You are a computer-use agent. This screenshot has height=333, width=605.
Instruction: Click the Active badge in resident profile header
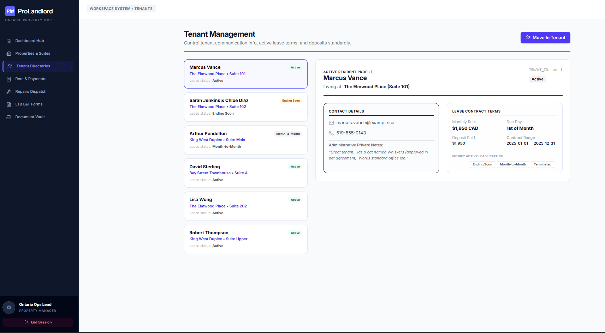[x=538, y=79]
